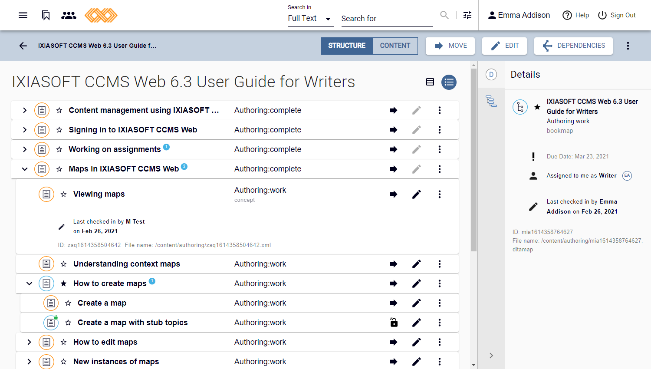Image resolution: width=651 pixels, height=369 pixels.
Task: Click the search magnifier icon
Action: pyautogui.click(x=444, y=15)
